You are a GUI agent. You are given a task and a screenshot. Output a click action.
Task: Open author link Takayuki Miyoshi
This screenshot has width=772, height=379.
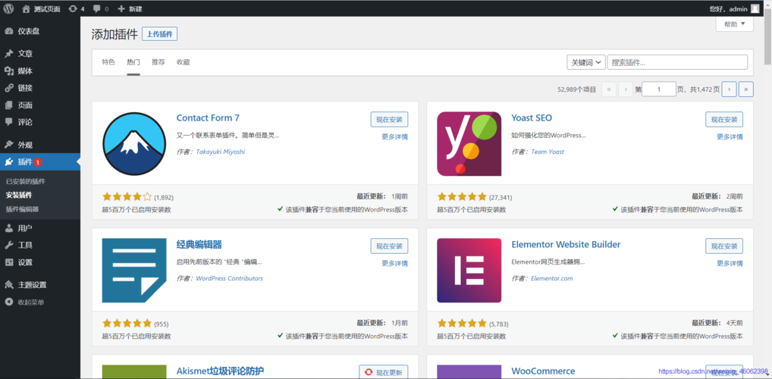[221, 152]
